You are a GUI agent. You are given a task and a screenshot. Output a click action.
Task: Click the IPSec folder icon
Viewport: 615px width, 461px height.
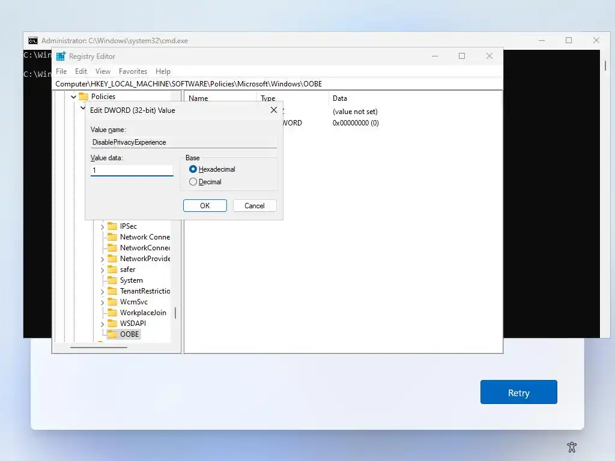[112, 226]
